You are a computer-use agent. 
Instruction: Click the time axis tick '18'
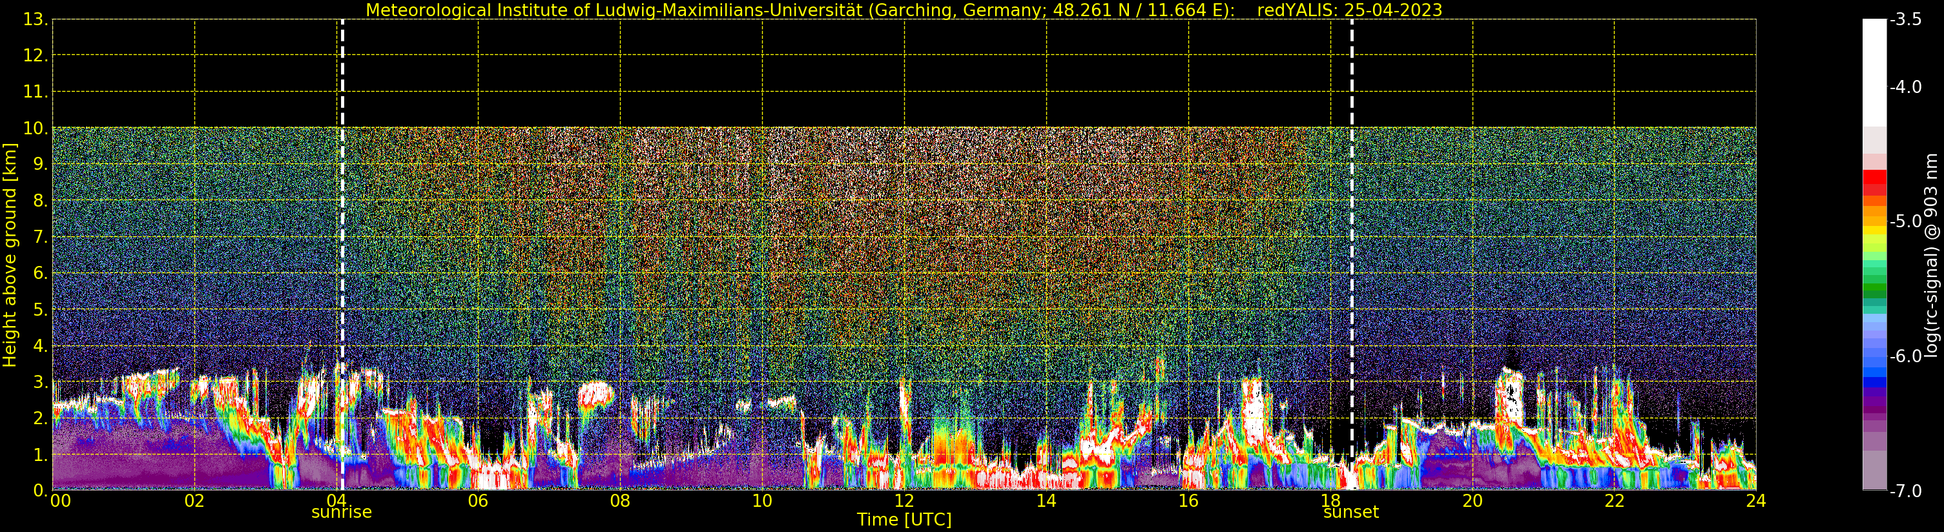click(1330, 500)
